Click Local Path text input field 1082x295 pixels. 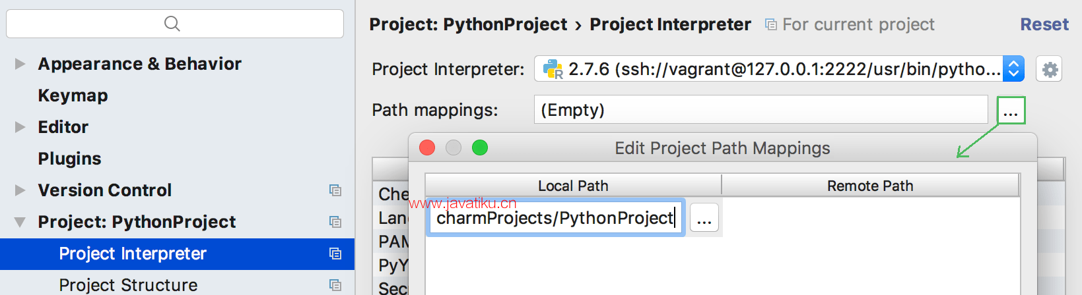[556, 218]
